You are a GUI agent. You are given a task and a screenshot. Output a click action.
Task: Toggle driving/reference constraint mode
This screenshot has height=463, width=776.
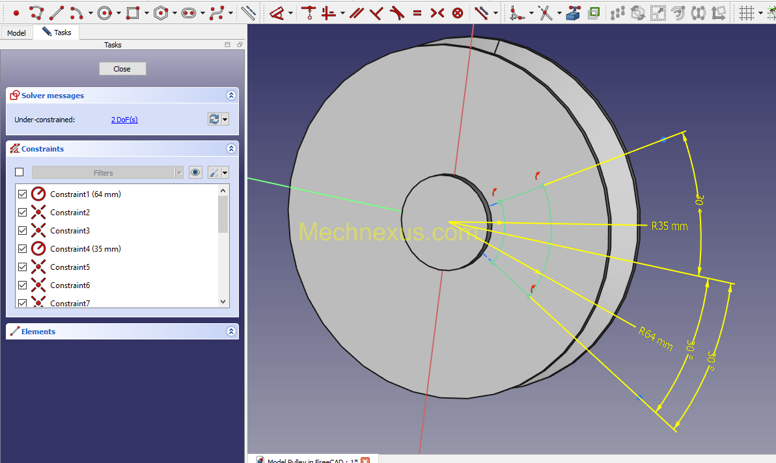[x=482, y=13]
